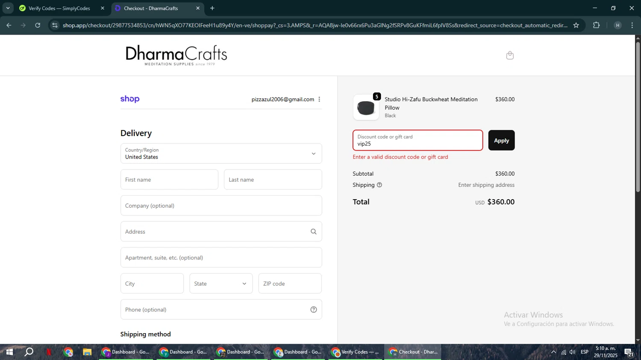Click 'Enter shipping address' text
The image size is (641, 360).
[x=486, y=185]
